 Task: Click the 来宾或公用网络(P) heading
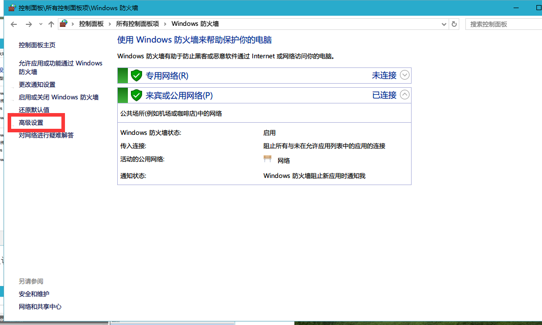[179, 95]
